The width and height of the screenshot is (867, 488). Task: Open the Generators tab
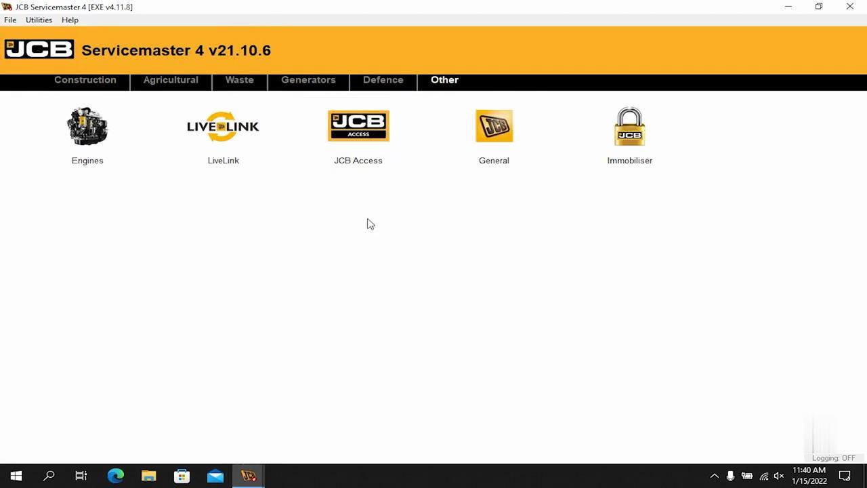(x=308, y=80)
